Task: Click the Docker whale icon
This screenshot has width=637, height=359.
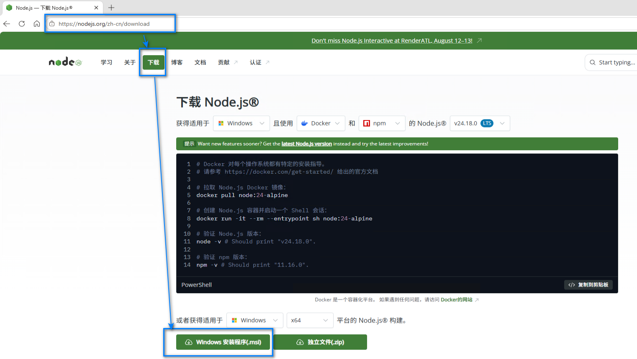Action: (x=305, y=123)
